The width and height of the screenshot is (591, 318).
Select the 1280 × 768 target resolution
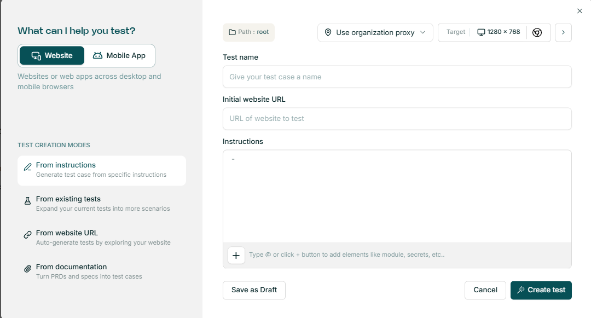coord(499,32)
